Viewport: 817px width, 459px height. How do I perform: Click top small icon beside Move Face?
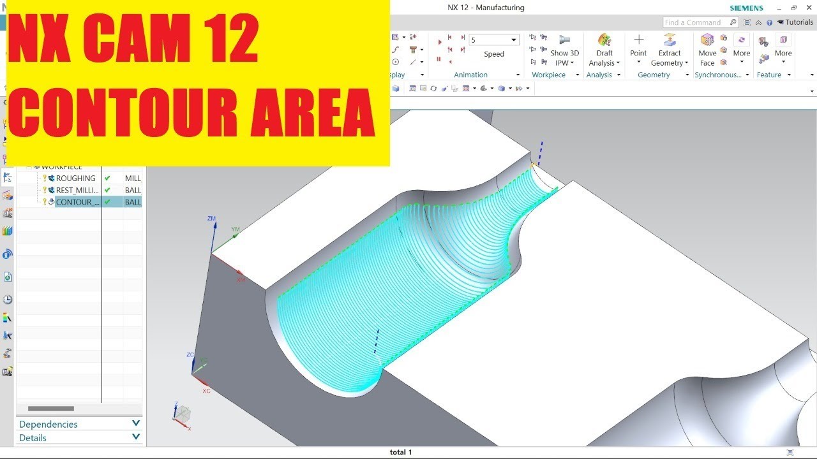coord(724,38)
